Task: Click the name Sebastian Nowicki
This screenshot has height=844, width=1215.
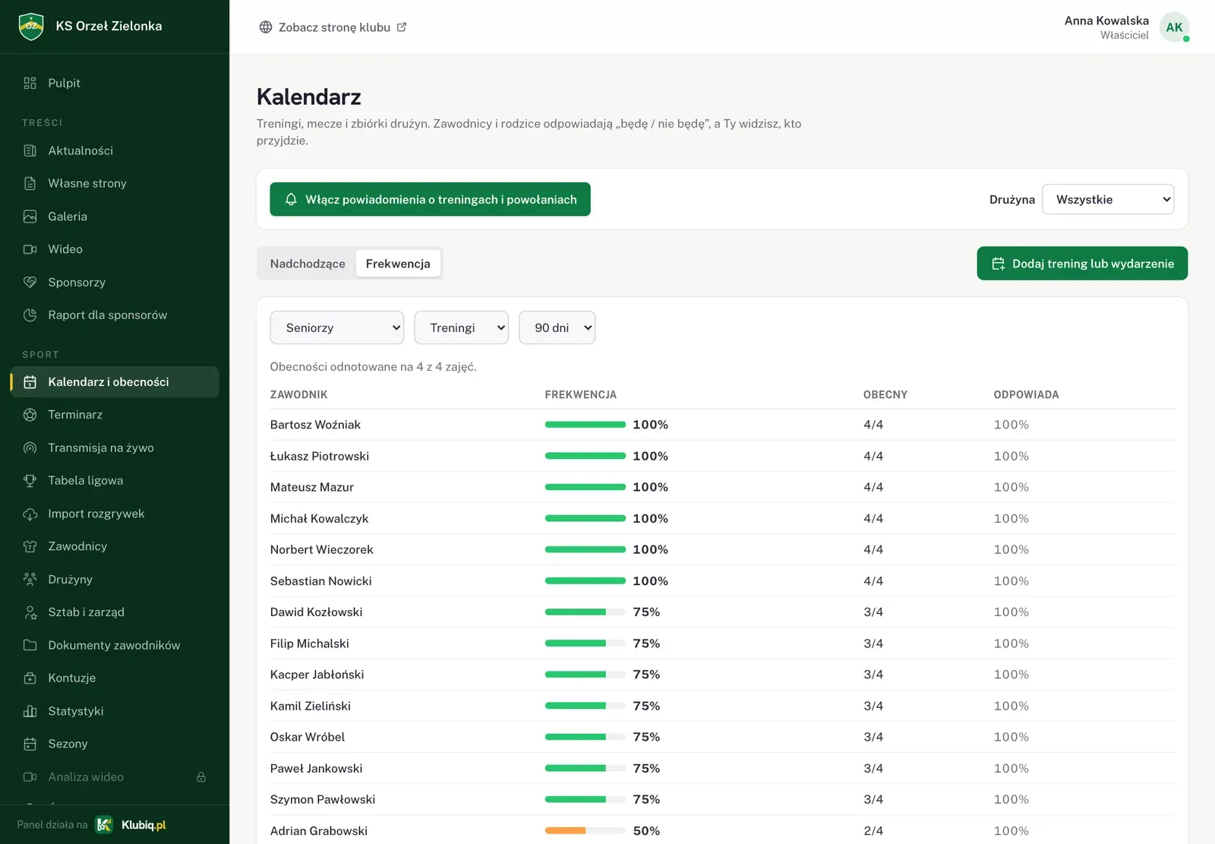Action: [x=321, y=581]
